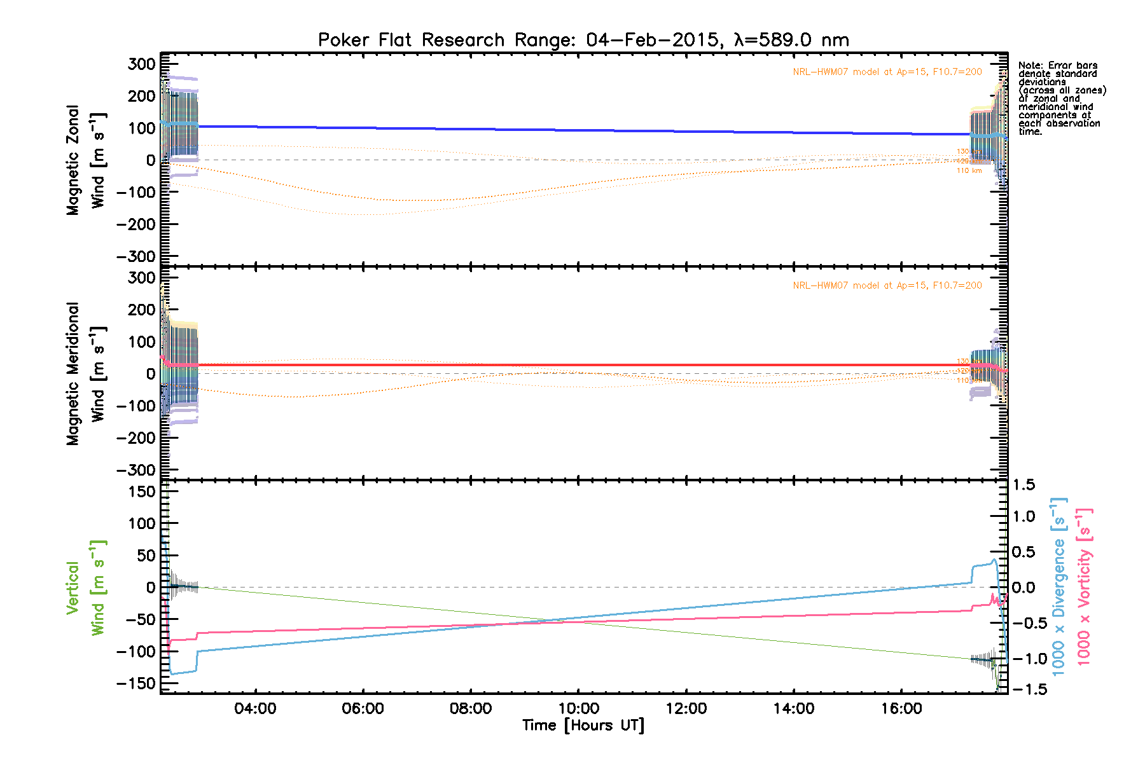Click the 16:00 time axis label

point(901,708)
